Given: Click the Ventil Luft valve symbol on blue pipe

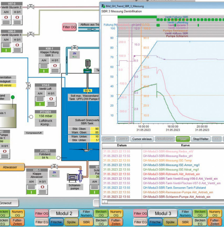Looking at the screenshot, I should [x=28, y=86].
